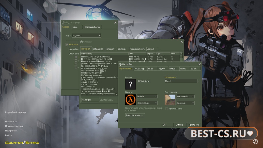Screen dimensions: 263x148
Task: Select the third difficulty radio button
Action: click(76, 64)
